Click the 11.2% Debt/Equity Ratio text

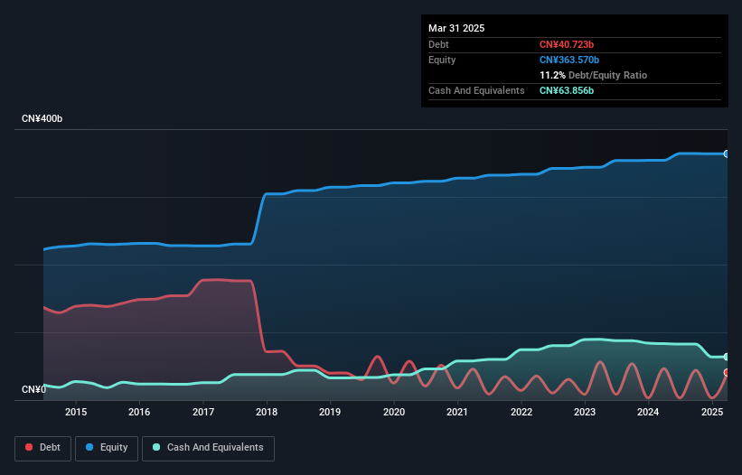pyautogui.click(x=593, y=75)
